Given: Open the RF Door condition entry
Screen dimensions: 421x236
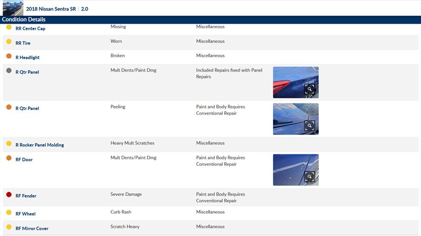Looking at the screenshot, I should (24, 159).
